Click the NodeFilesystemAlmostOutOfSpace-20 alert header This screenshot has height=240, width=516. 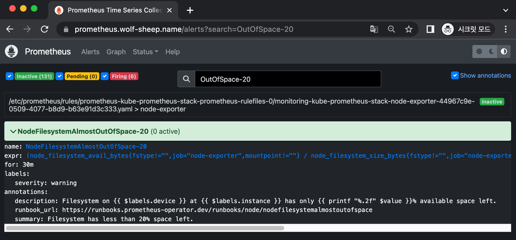pos(258,131)
